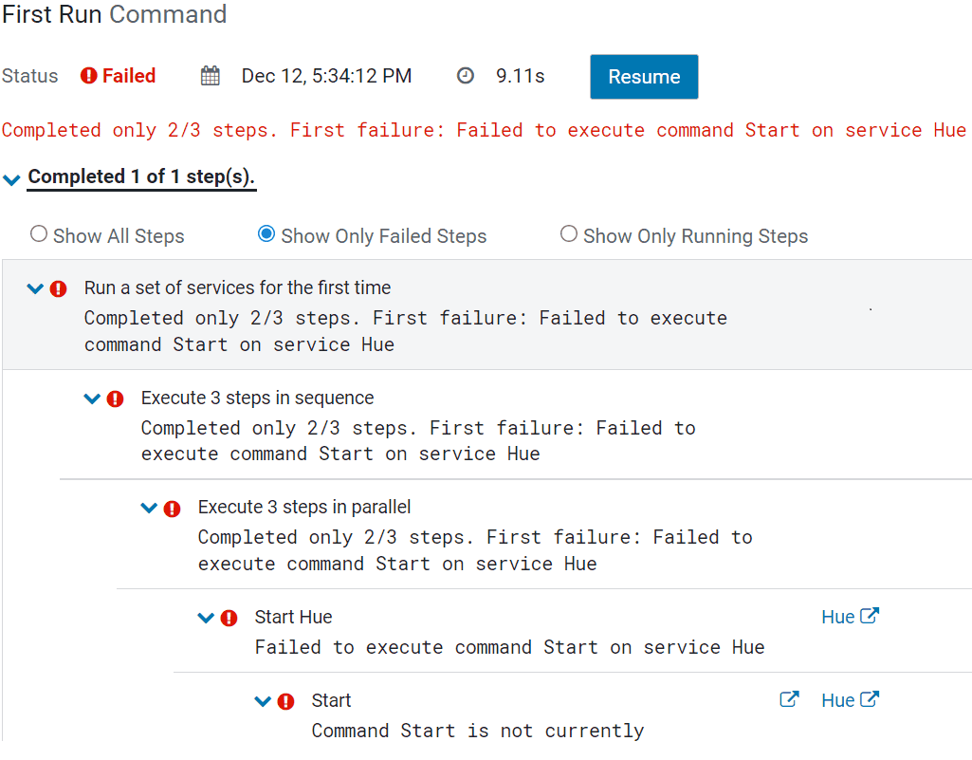This screenshot has height=760, width=972.
Task: Click the red 'Failed' status text
Action: [129, 76]
